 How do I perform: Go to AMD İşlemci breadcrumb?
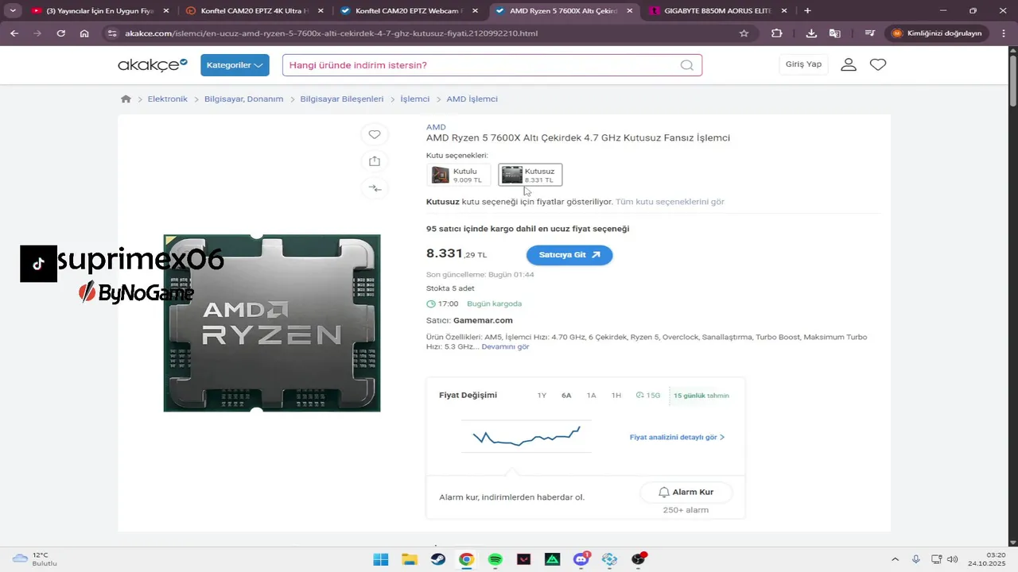click(x=472, y=99)
